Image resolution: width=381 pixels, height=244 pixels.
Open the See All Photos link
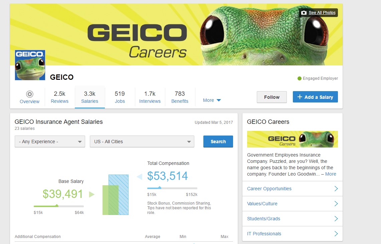tap(322, 13)
